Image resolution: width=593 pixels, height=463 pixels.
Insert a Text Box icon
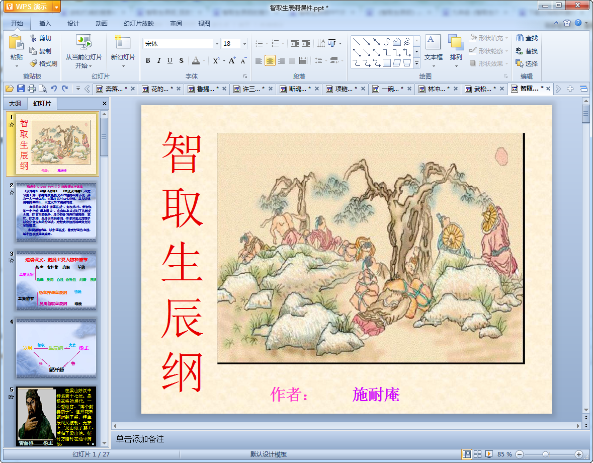[x=433, y=42]
